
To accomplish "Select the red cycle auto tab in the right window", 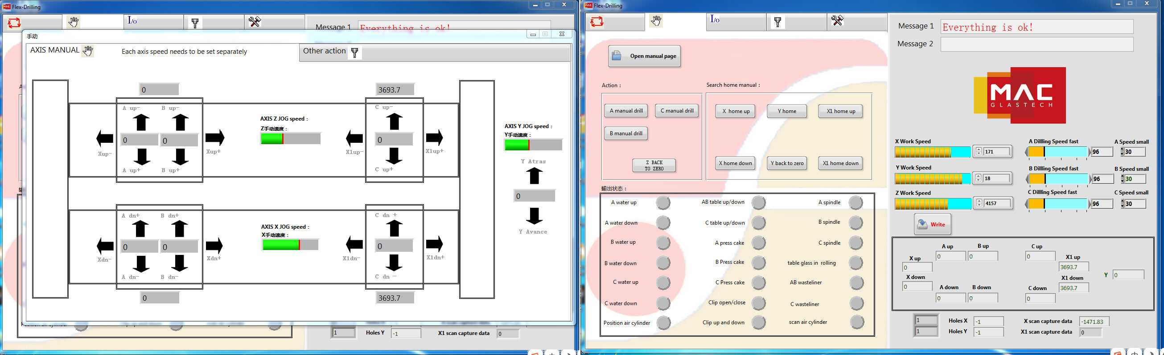I will 615,21.
